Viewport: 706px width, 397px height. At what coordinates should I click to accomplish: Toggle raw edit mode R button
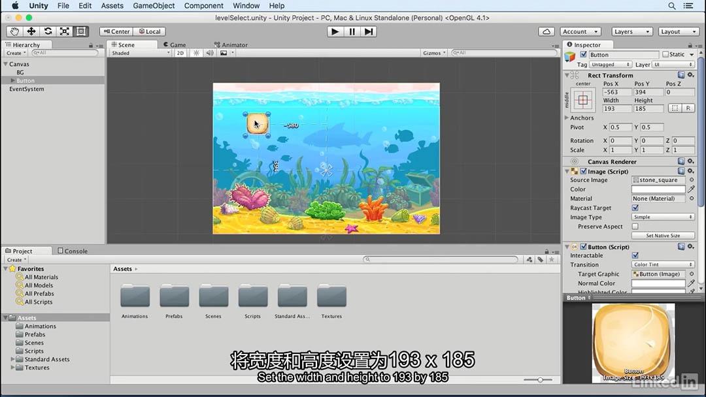(688, 108)
